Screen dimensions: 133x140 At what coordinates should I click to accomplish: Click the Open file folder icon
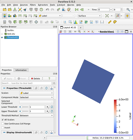4,10
